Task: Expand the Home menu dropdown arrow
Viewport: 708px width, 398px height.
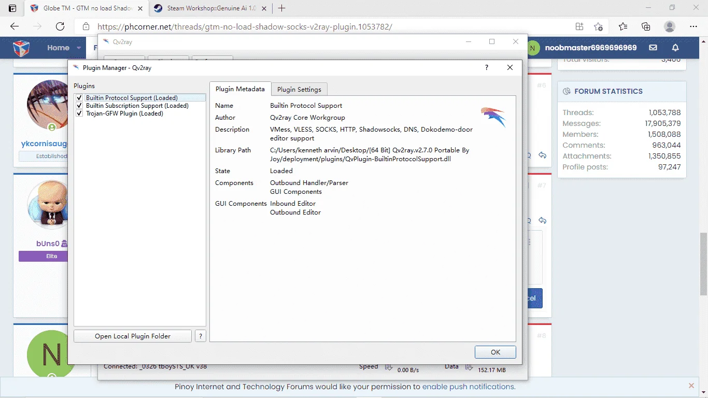Action: tap(79, 48)
